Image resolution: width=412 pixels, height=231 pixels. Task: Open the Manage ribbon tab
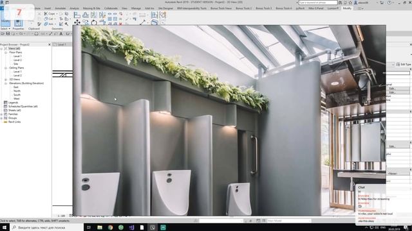(x=136, y=8)
